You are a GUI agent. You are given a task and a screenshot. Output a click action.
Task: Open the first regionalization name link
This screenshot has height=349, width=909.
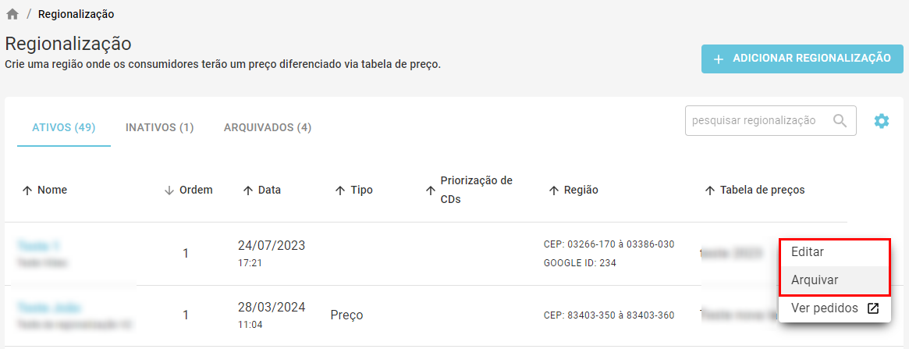[x=39, y=246]
